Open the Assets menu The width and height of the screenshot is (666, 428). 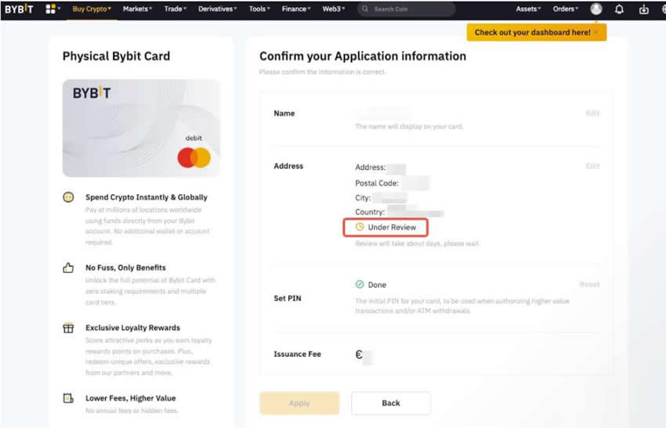[529, 9]
